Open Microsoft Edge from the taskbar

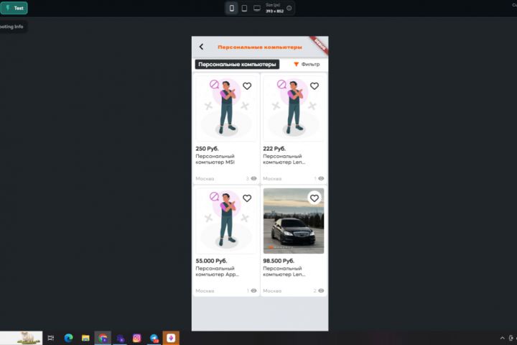pos(68,338)
